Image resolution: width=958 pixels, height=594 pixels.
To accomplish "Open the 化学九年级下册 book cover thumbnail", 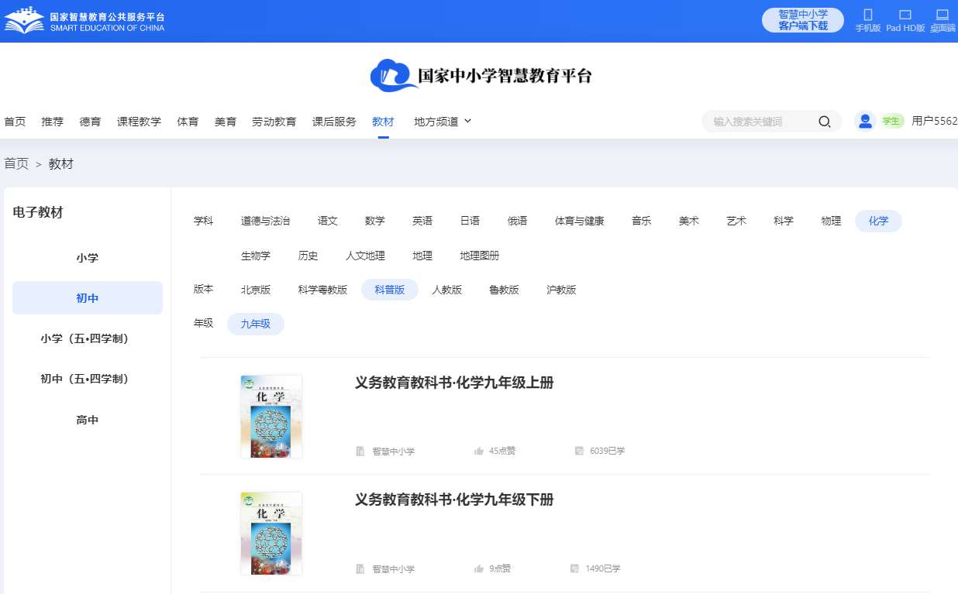I will [x=271, y=533].
